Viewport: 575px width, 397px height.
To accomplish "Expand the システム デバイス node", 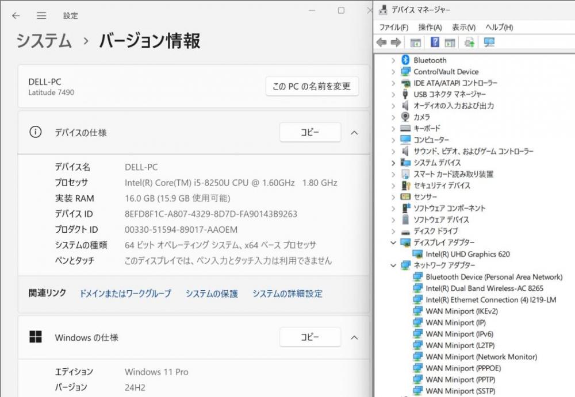I will click(393, 163).
